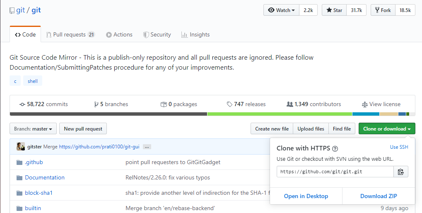This screenshot has width=422, height=213.
Task: Click the c topic tag
Action: [x=15, y=81]
